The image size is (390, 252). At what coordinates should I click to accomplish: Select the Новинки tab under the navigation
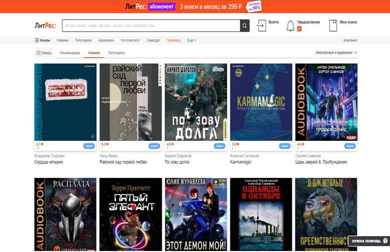94,53
